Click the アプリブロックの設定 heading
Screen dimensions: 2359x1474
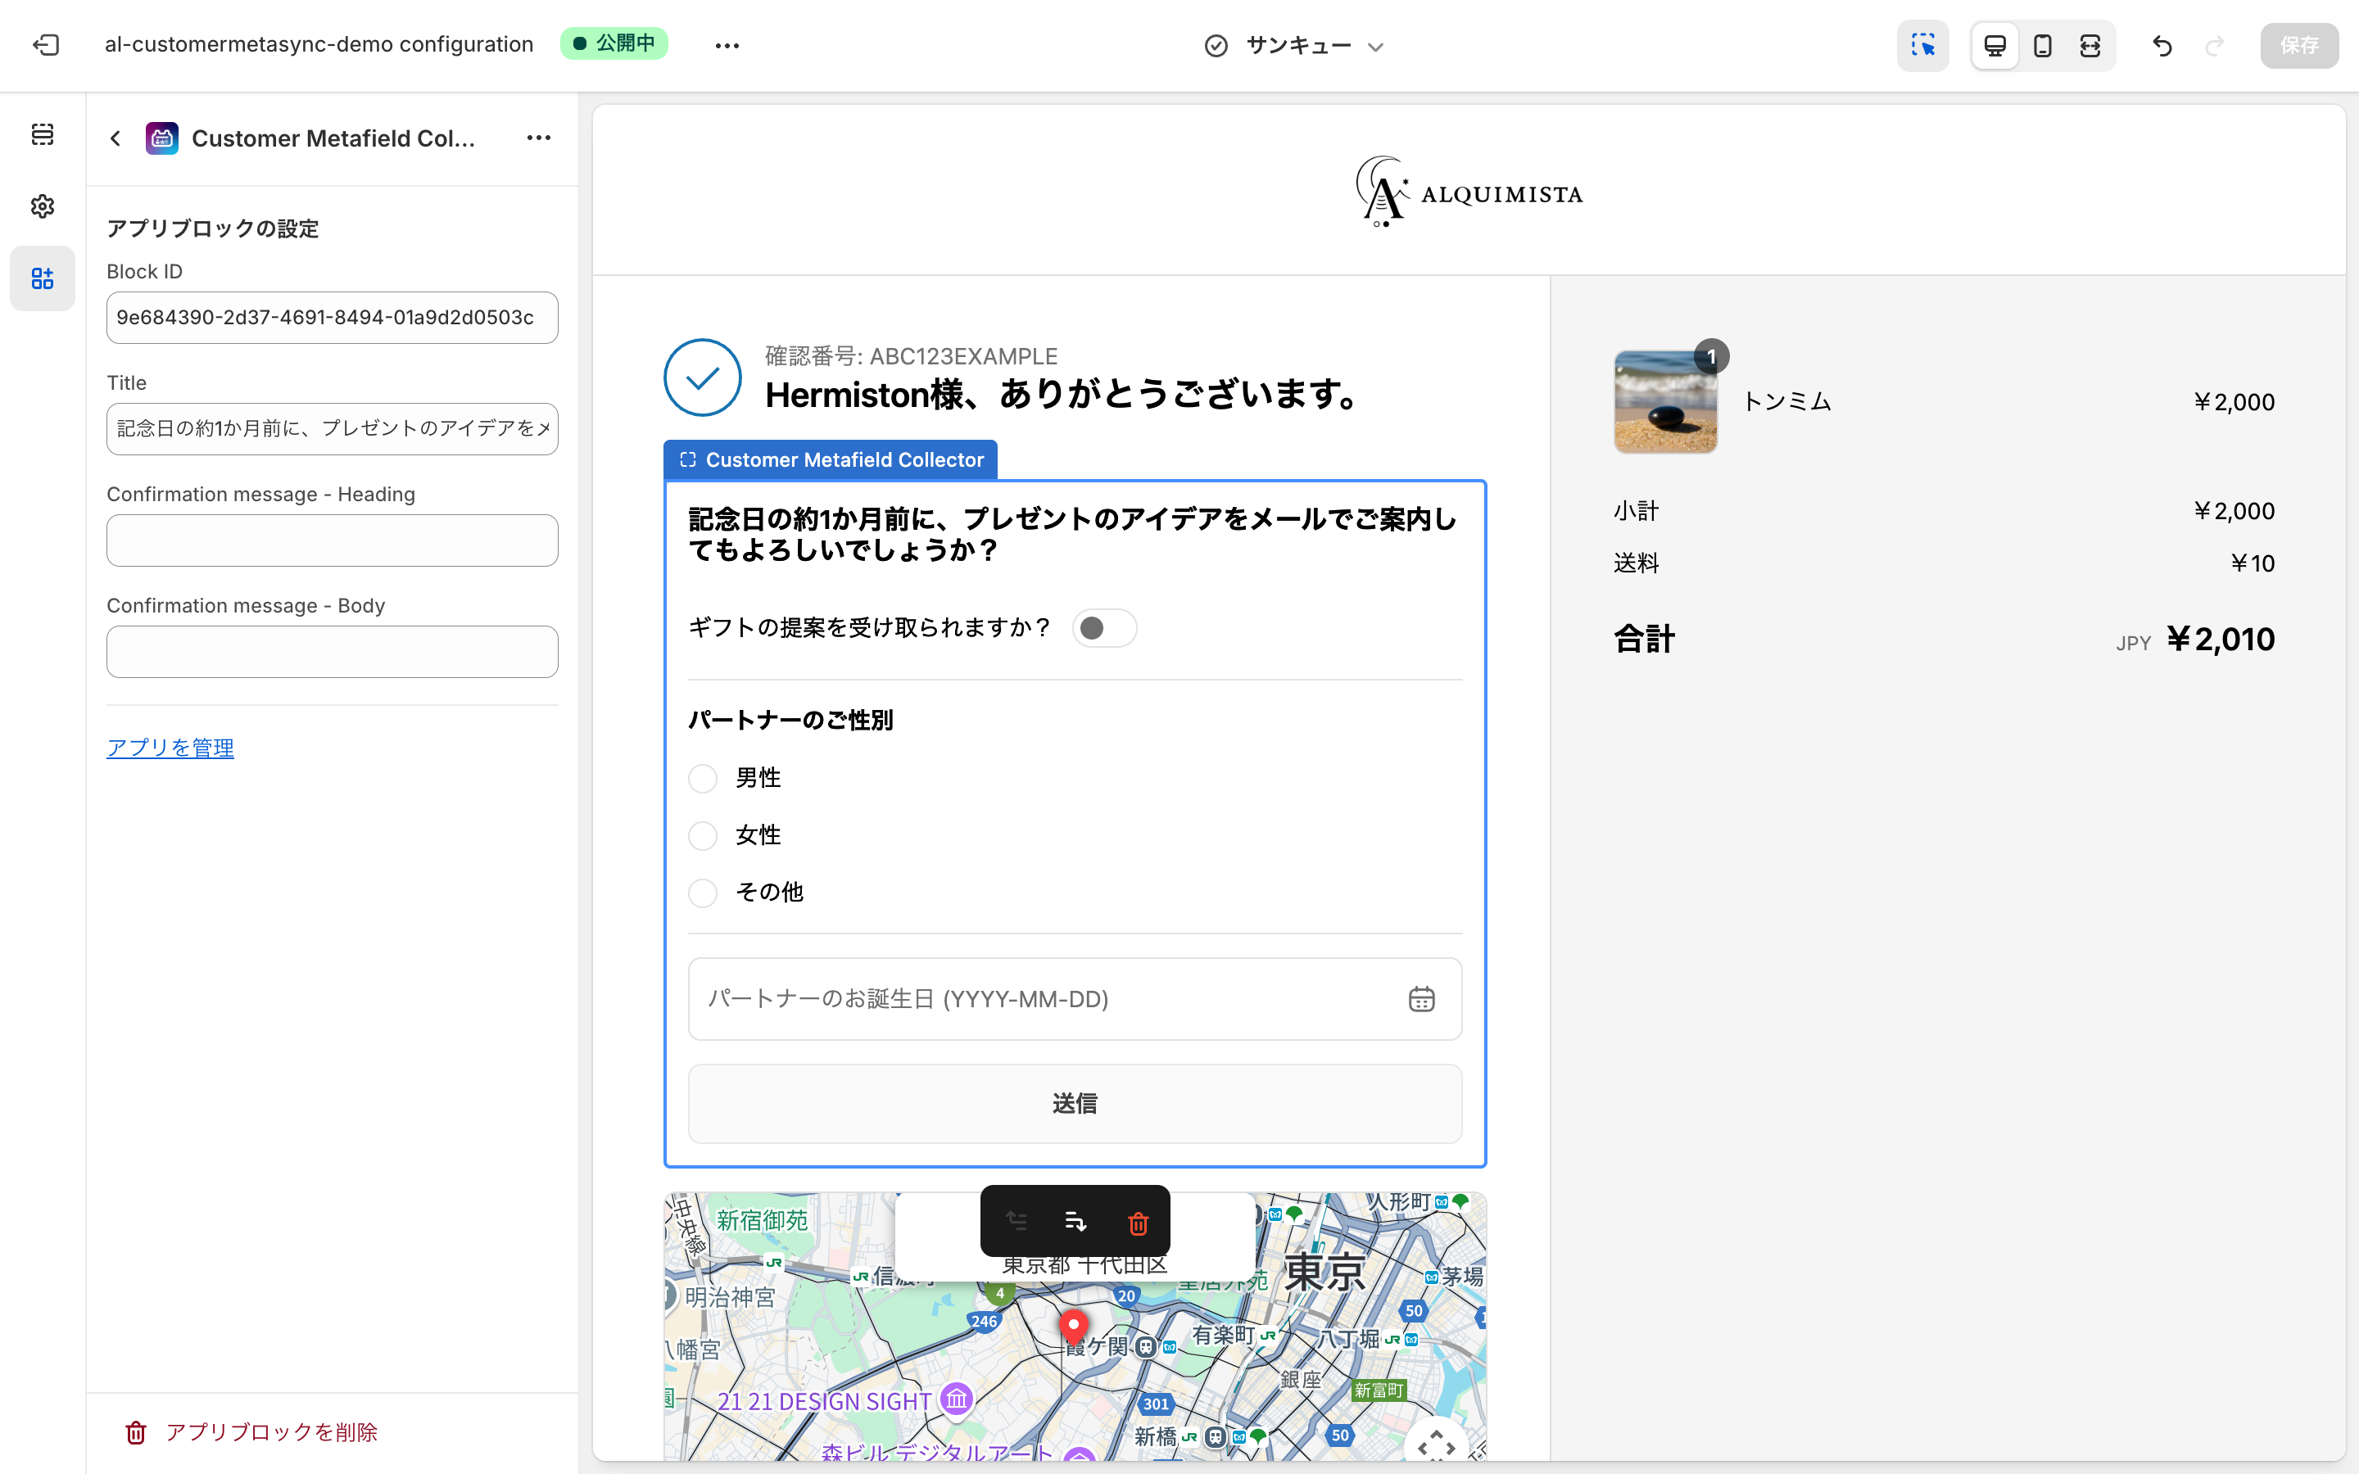[x=212, y=229]
